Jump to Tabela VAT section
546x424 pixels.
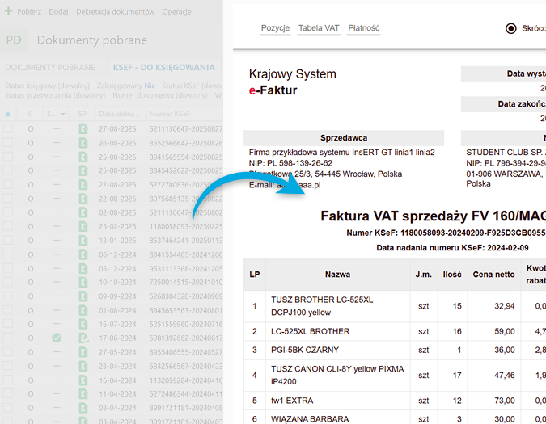[319, 28]
